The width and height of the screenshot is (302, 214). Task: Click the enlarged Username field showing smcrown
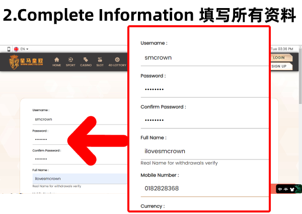(x=204, y=58)
